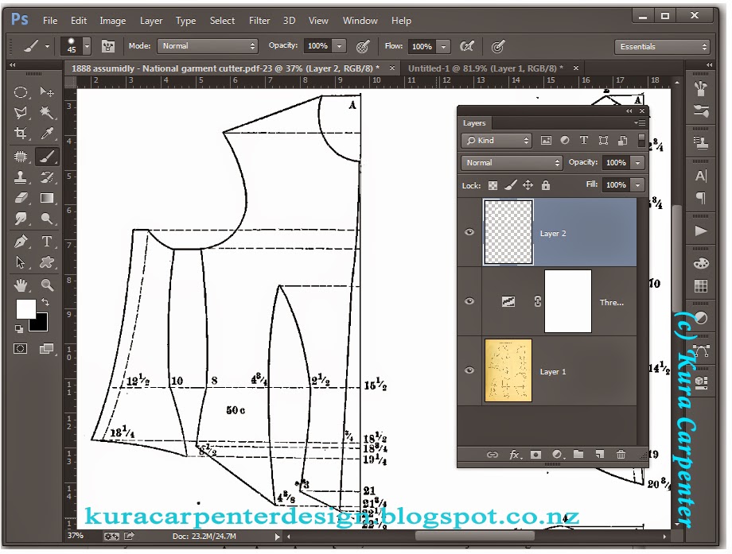Create a new group in the Layers panel
Screen dimensions: 732x554
(578, 455)
